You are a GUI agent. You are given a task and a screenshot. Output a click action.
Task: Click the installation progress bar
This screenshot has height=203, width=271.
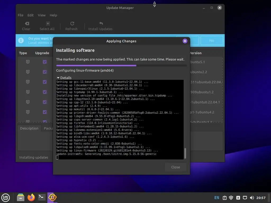coord(121,66)
